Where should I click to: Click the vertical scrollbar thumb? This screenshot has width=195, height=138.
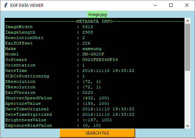(187, 47)
